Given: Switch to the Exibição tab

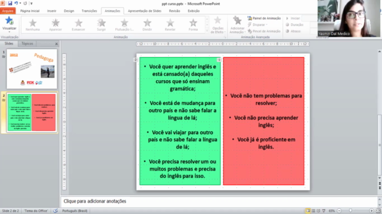Looking at the screenshot, I should point(193,11).
